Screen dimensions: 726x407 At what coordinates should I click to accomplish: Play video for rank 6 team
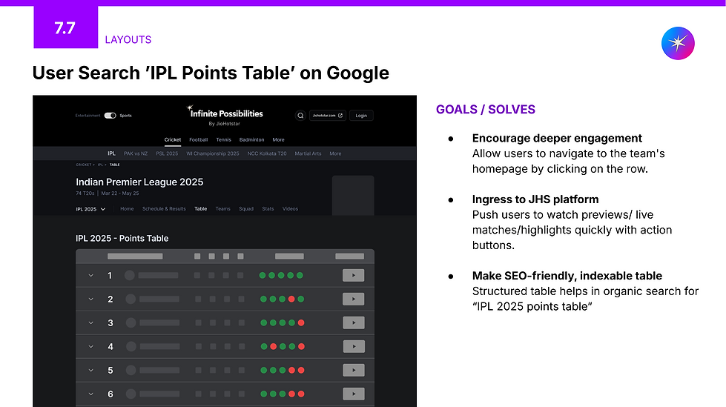click(x=354, y=394)
